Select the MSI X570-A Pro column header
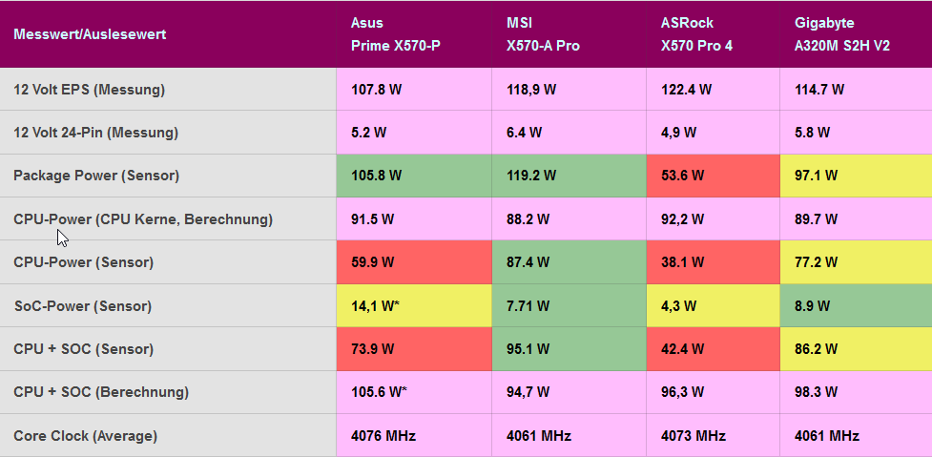Image resolution: width=932 pixels, height=457 pixels. point(569,34)
